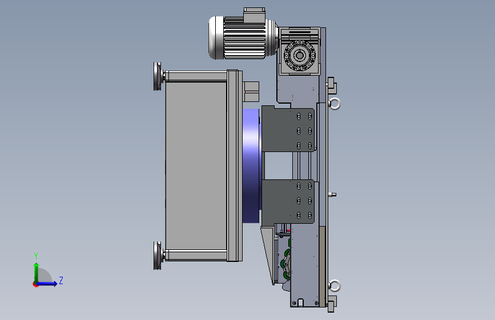Select the top-left round foot pad
495x320 pixels.
coord(158,76)
